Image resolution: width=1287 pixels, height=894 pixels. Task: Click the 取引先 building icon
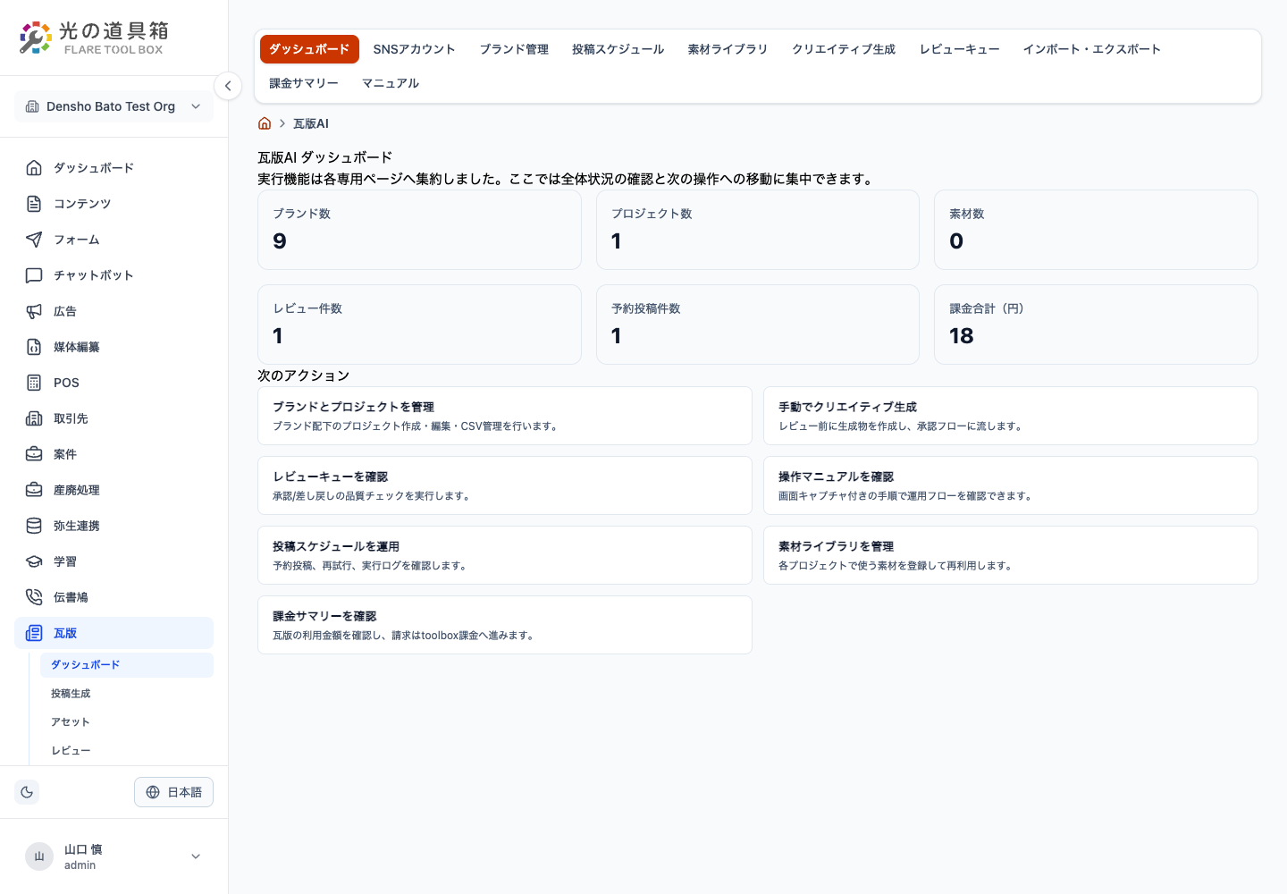pyautogui.click(x=34, y=418)
